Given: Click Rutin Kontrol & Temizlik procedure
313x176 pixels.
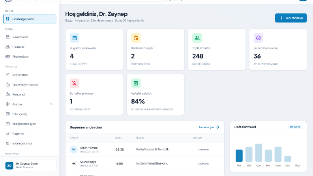Looking at the screenshot, I should (152, 149).
